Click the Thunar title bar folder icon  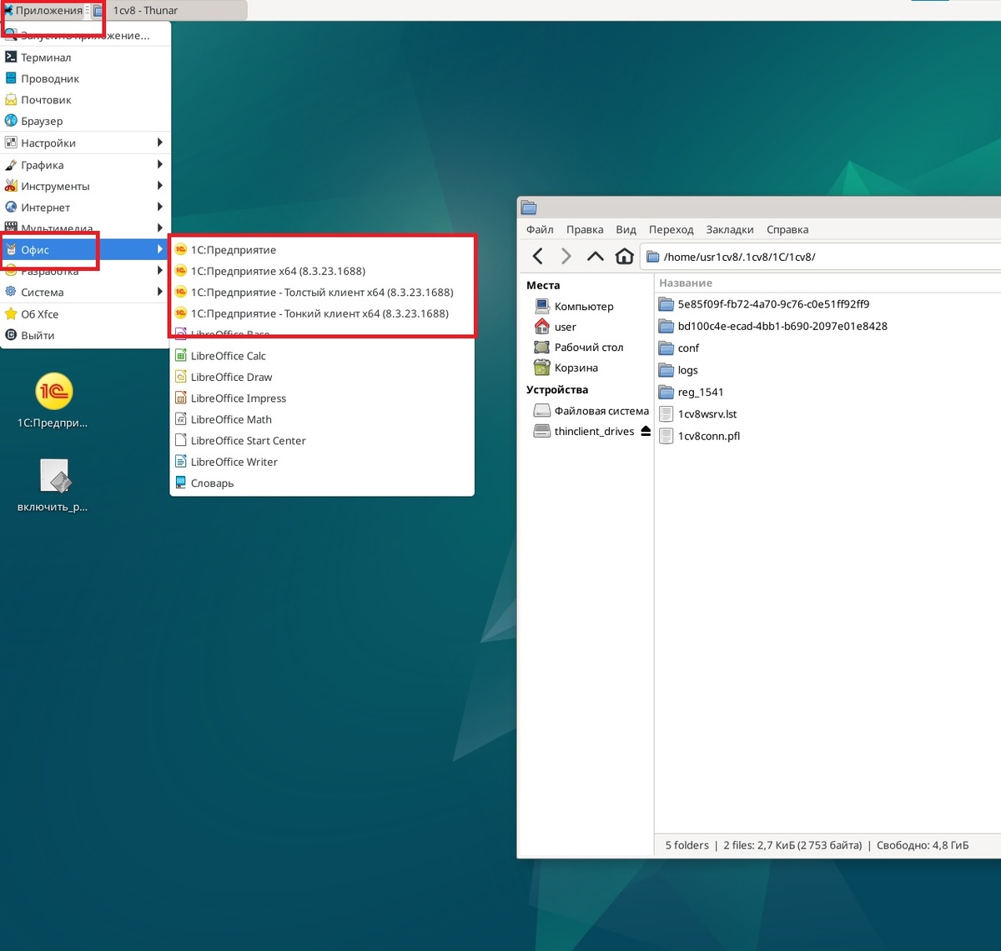529,208
